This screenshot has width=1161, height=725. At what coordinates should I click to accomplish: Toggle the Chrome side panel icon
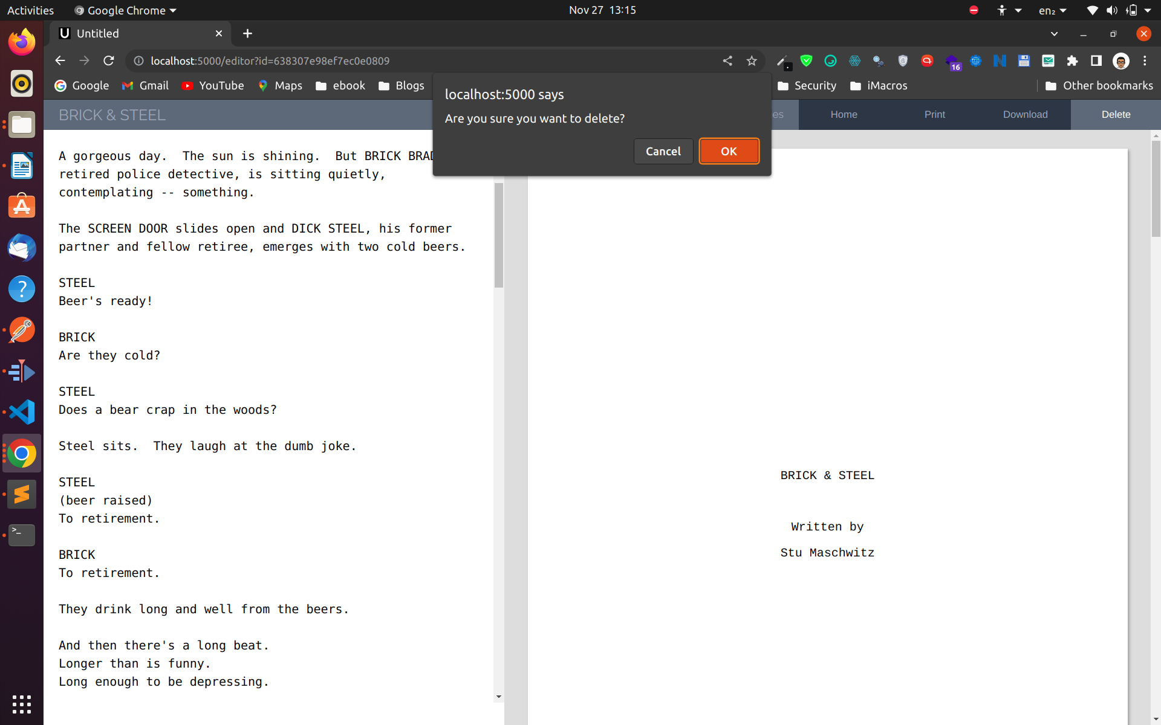1096,60
